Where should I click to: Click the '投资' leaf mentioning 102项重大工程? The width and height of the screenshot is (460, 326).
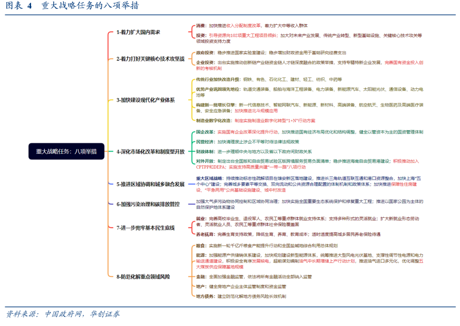tap(309, 38)
